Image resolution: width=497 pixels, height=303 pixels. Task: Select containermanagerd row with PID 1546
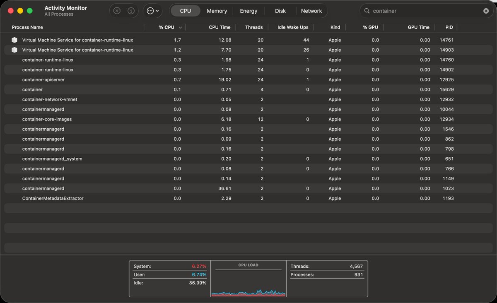tap(248, 129)
